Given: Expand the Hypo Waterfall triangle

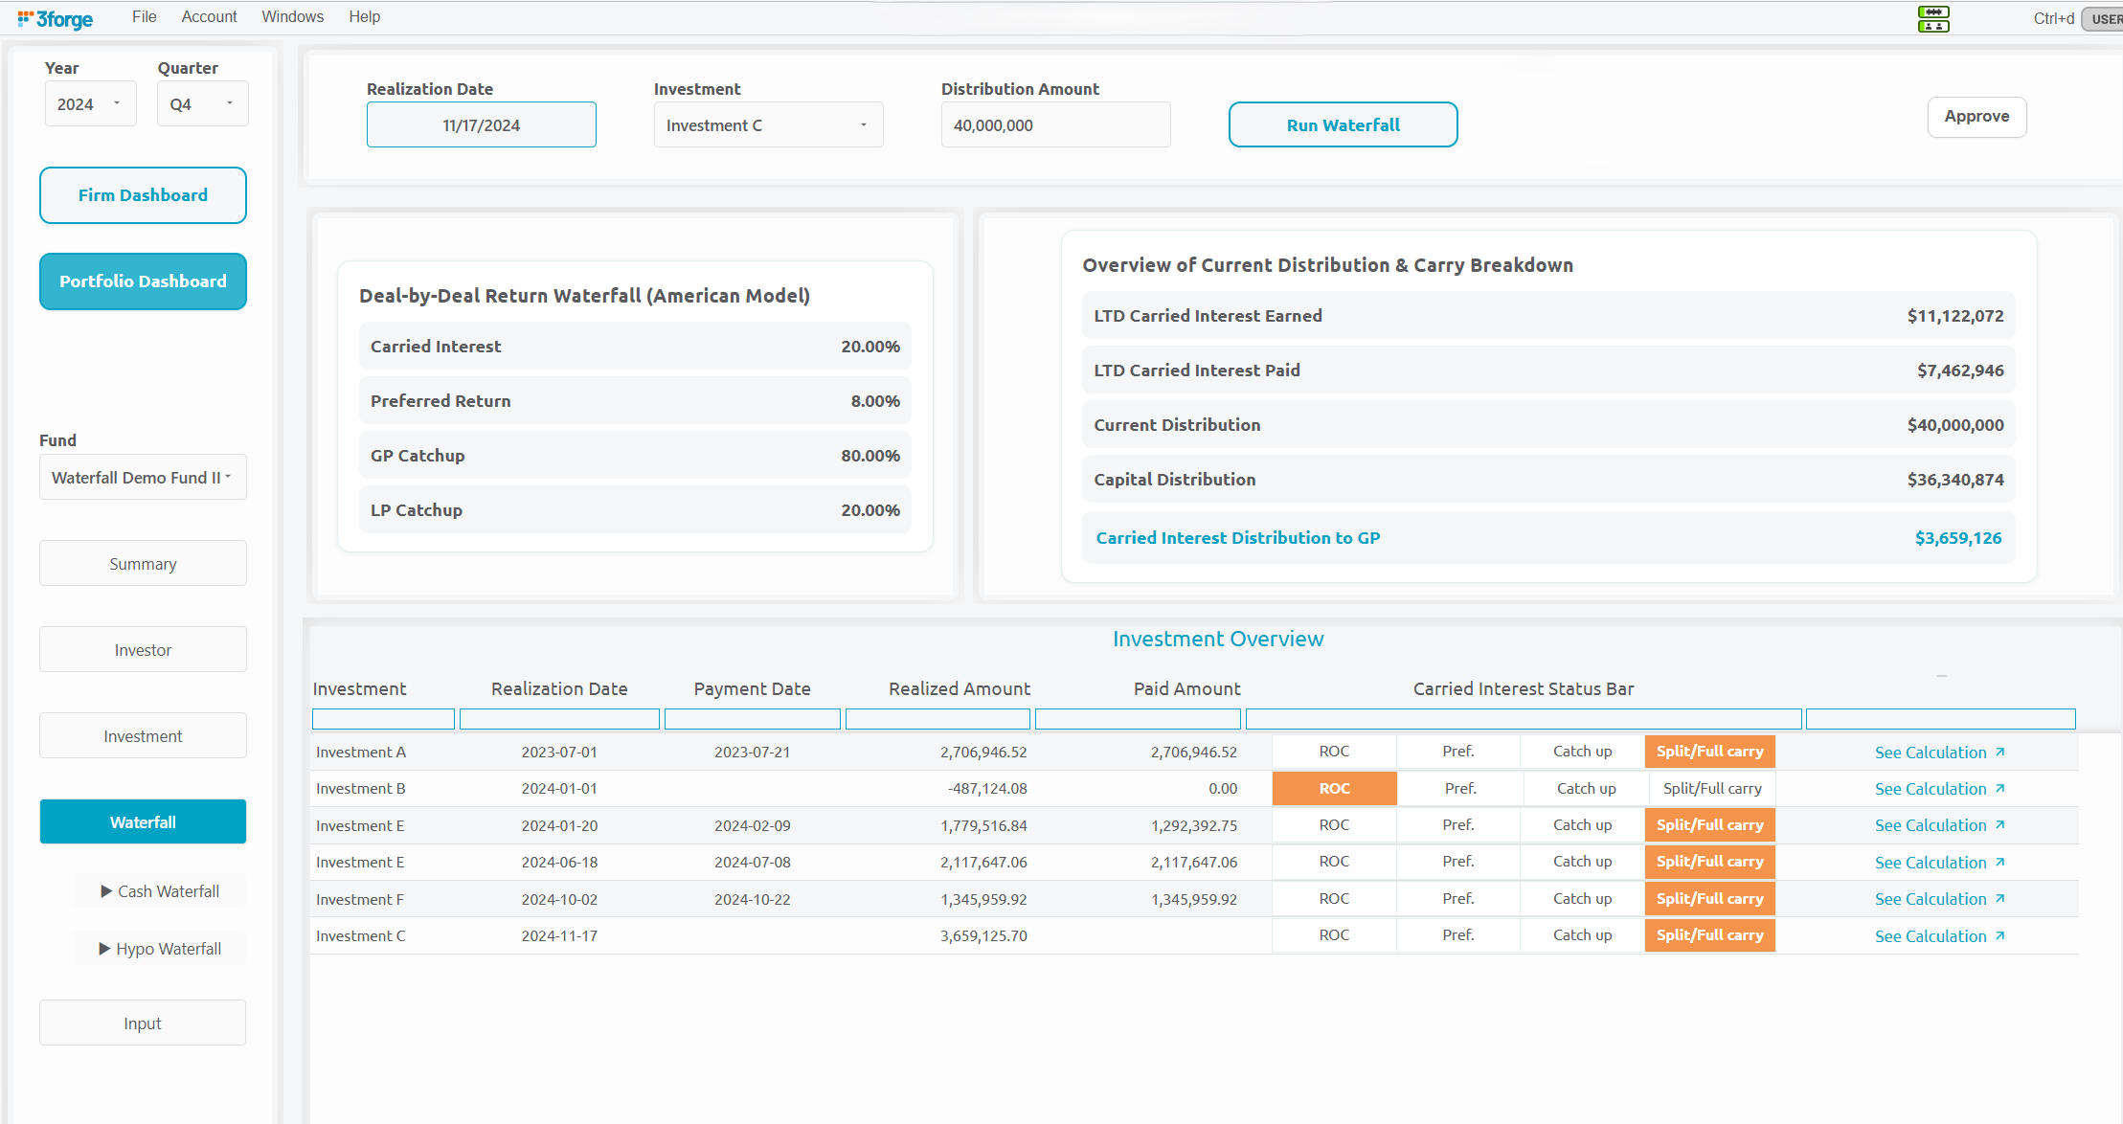Looking at the screenshot, I should click(x=105, y=949).
